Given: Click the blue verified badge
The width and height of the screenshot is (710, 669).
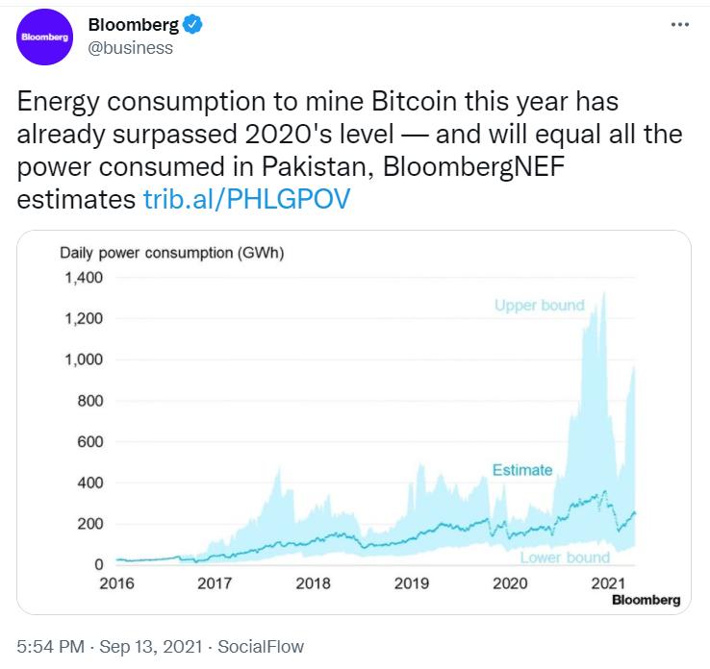Looking at the screenshot, I should 192,24.
